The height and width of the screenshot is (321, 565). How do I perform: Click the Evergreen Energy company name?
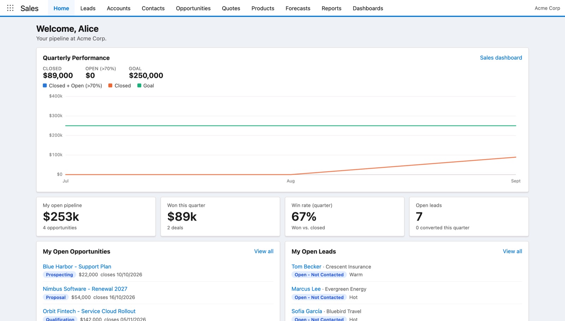[x=345, y=289]
